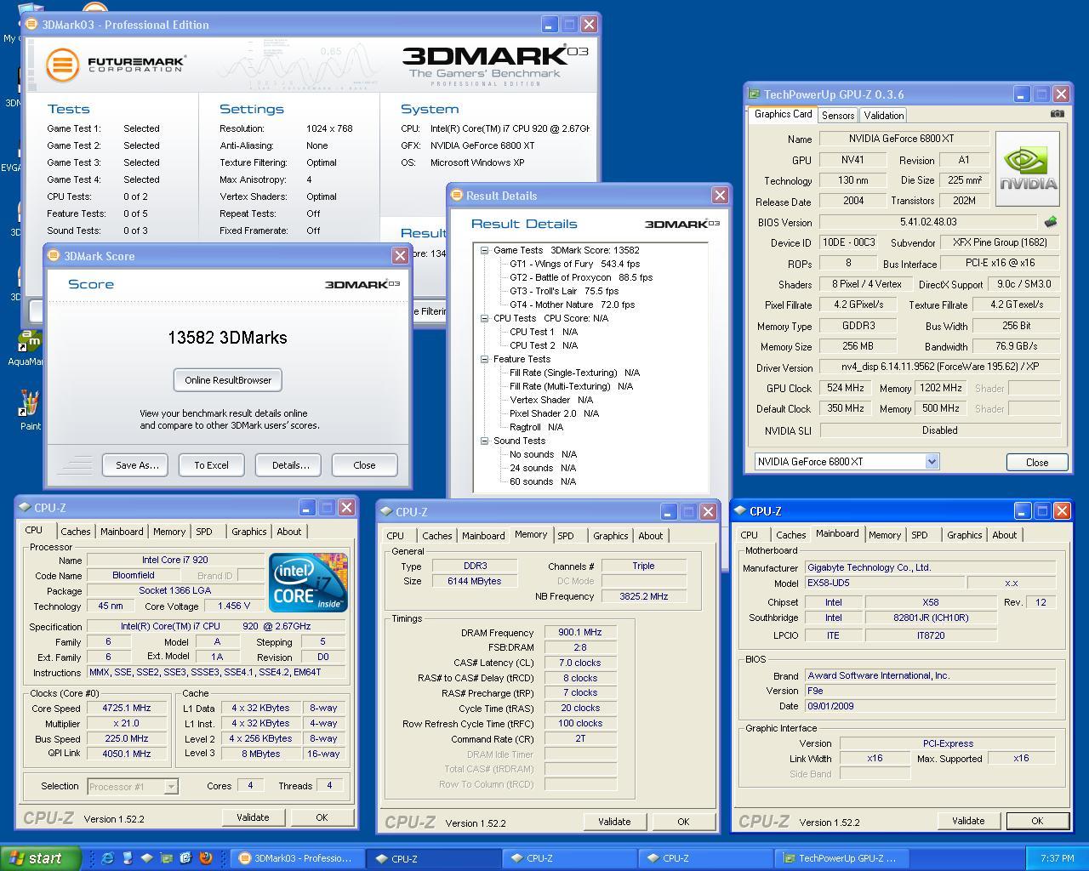Click the Close button in GPU-Z
Viewport: 1089px width, 871px height.
tap(1037, 462)
